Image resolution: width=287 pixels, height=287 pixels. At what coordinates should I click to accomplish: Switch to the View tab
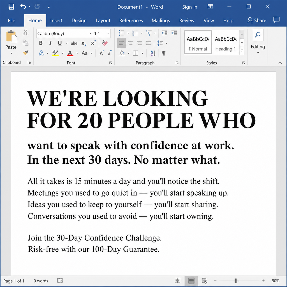pyautogui.click(x=209, y=20)
